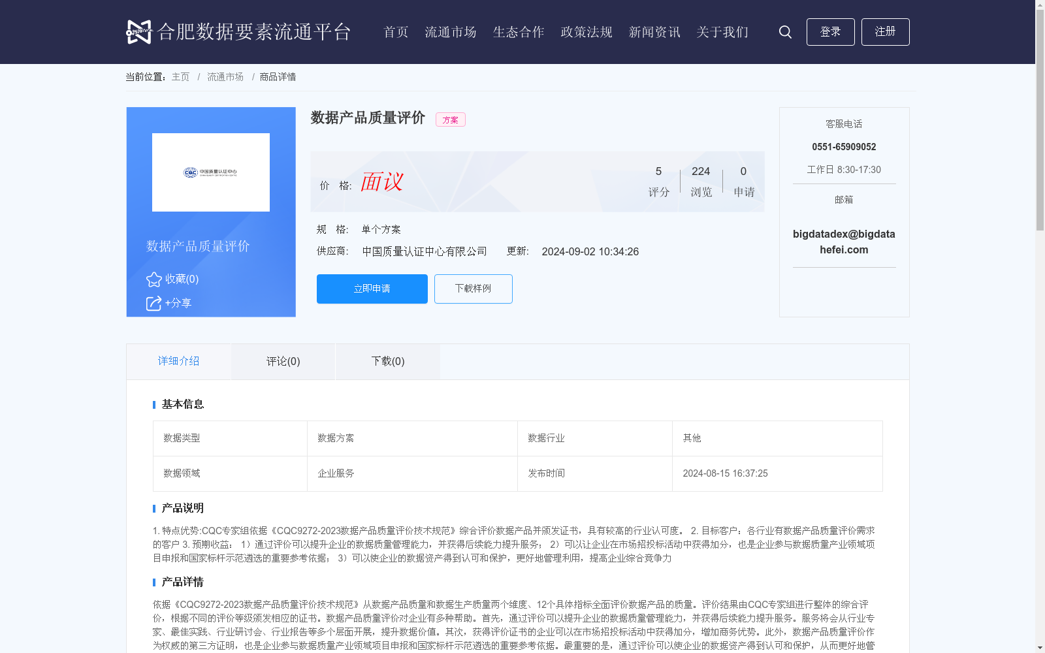Click the 产品详情 section heading

pyautogui.click(x=183, y=582)
